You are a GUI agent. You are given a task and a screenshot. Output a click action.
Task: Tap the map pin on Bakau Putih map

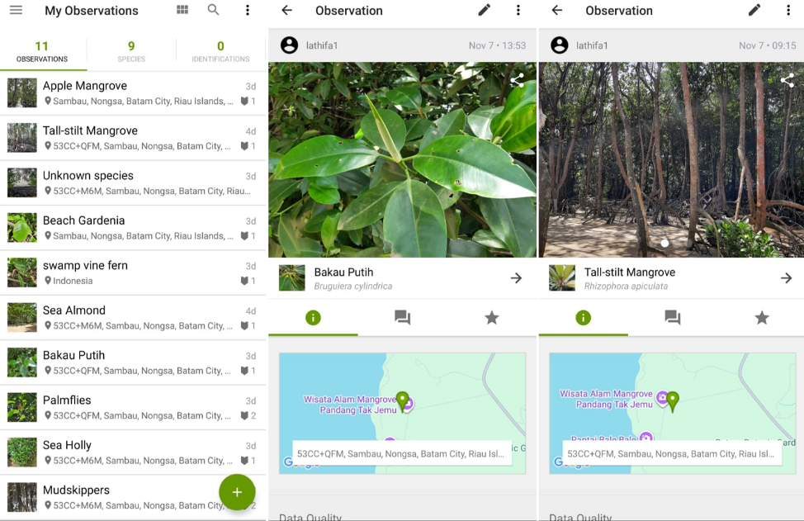click(x=403, y=401)
